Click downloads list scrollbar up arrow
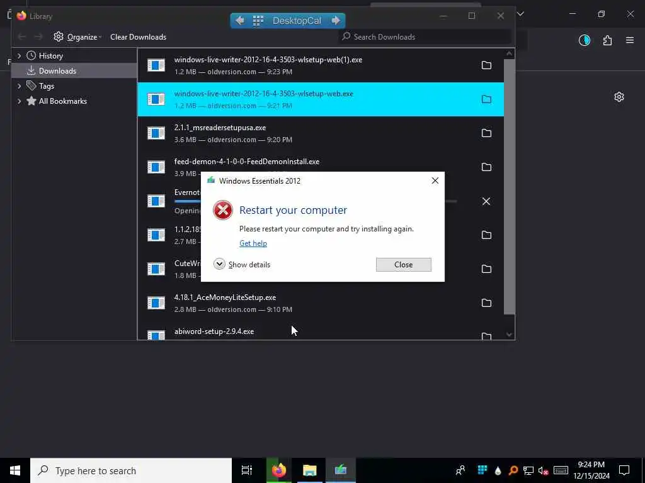 click(x=509, y=53)
